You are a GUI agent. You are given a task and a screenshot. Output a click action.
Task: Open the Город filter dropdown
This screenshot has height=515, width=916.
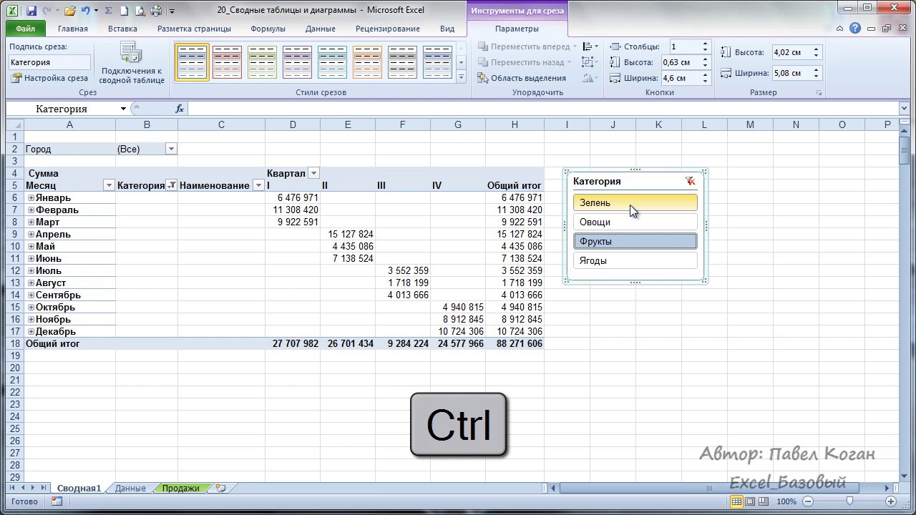[x=170, y=149]
